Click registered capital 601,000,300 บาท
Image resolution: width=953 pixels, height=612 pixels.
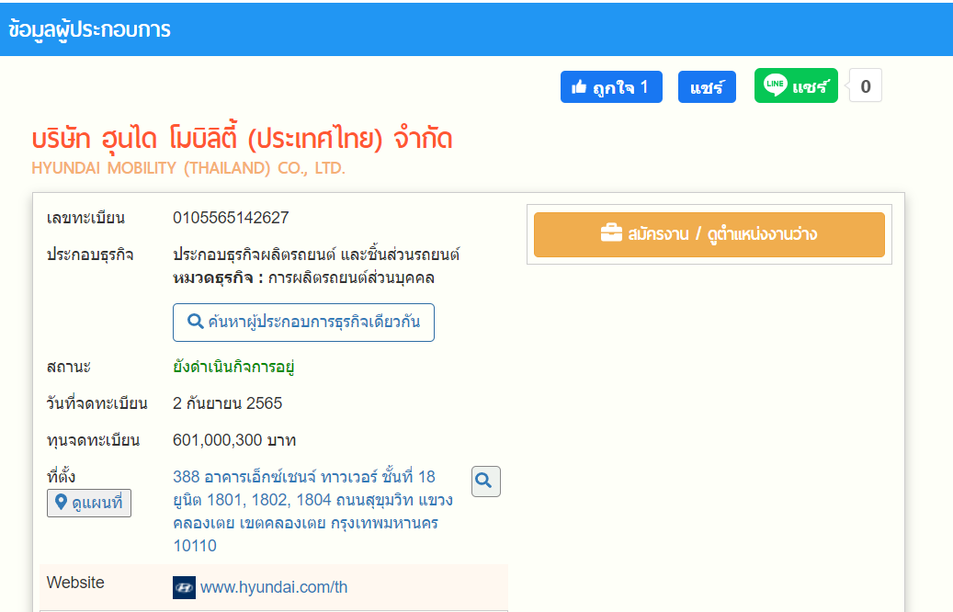234,440
